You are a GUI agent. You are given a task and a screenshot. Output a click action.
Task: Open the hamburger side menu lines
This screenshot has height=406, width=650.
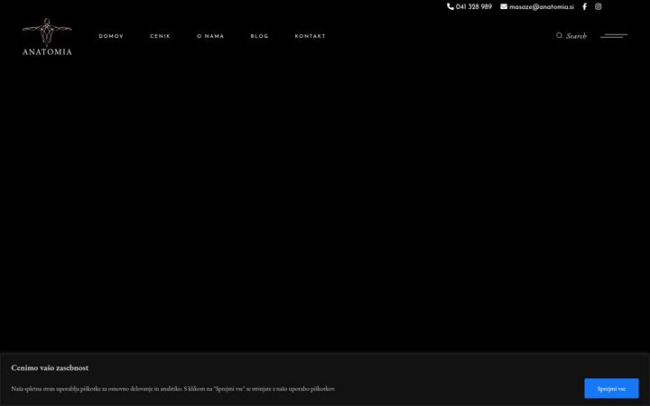(614, 36)
